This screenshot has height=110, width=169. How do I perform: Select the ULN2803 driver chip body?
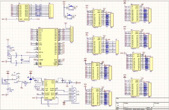coord(24,12)
